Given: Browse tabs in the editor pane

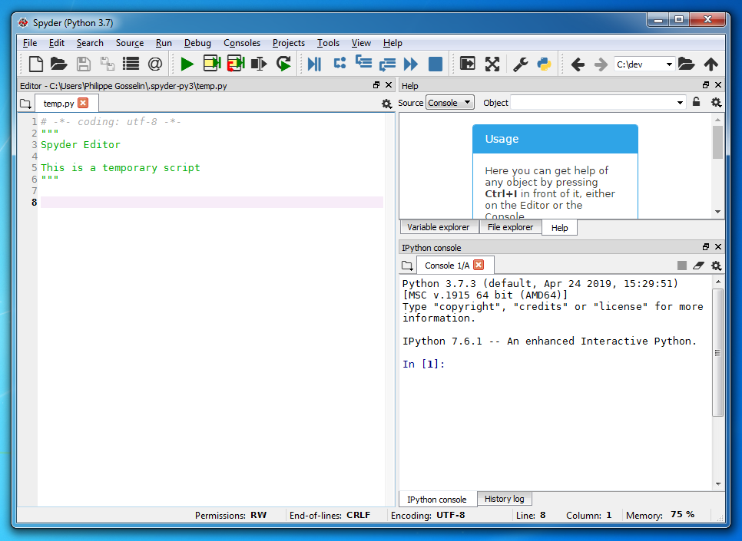Looking at the screenshot, I should tap(26, 104).
